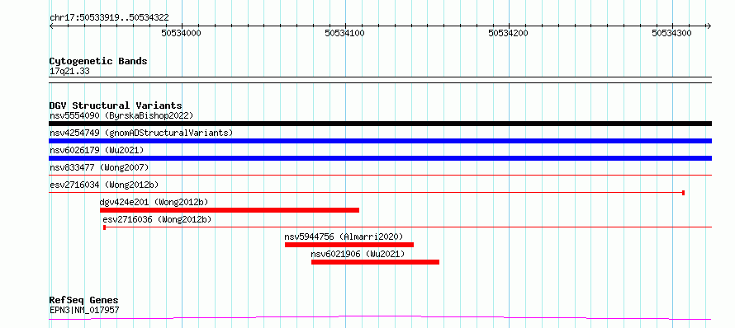This screenshot has height=328, width=735.
Task: Click the nsv833477 Wong2007 thin red line
Action: [x=380, y=176]
